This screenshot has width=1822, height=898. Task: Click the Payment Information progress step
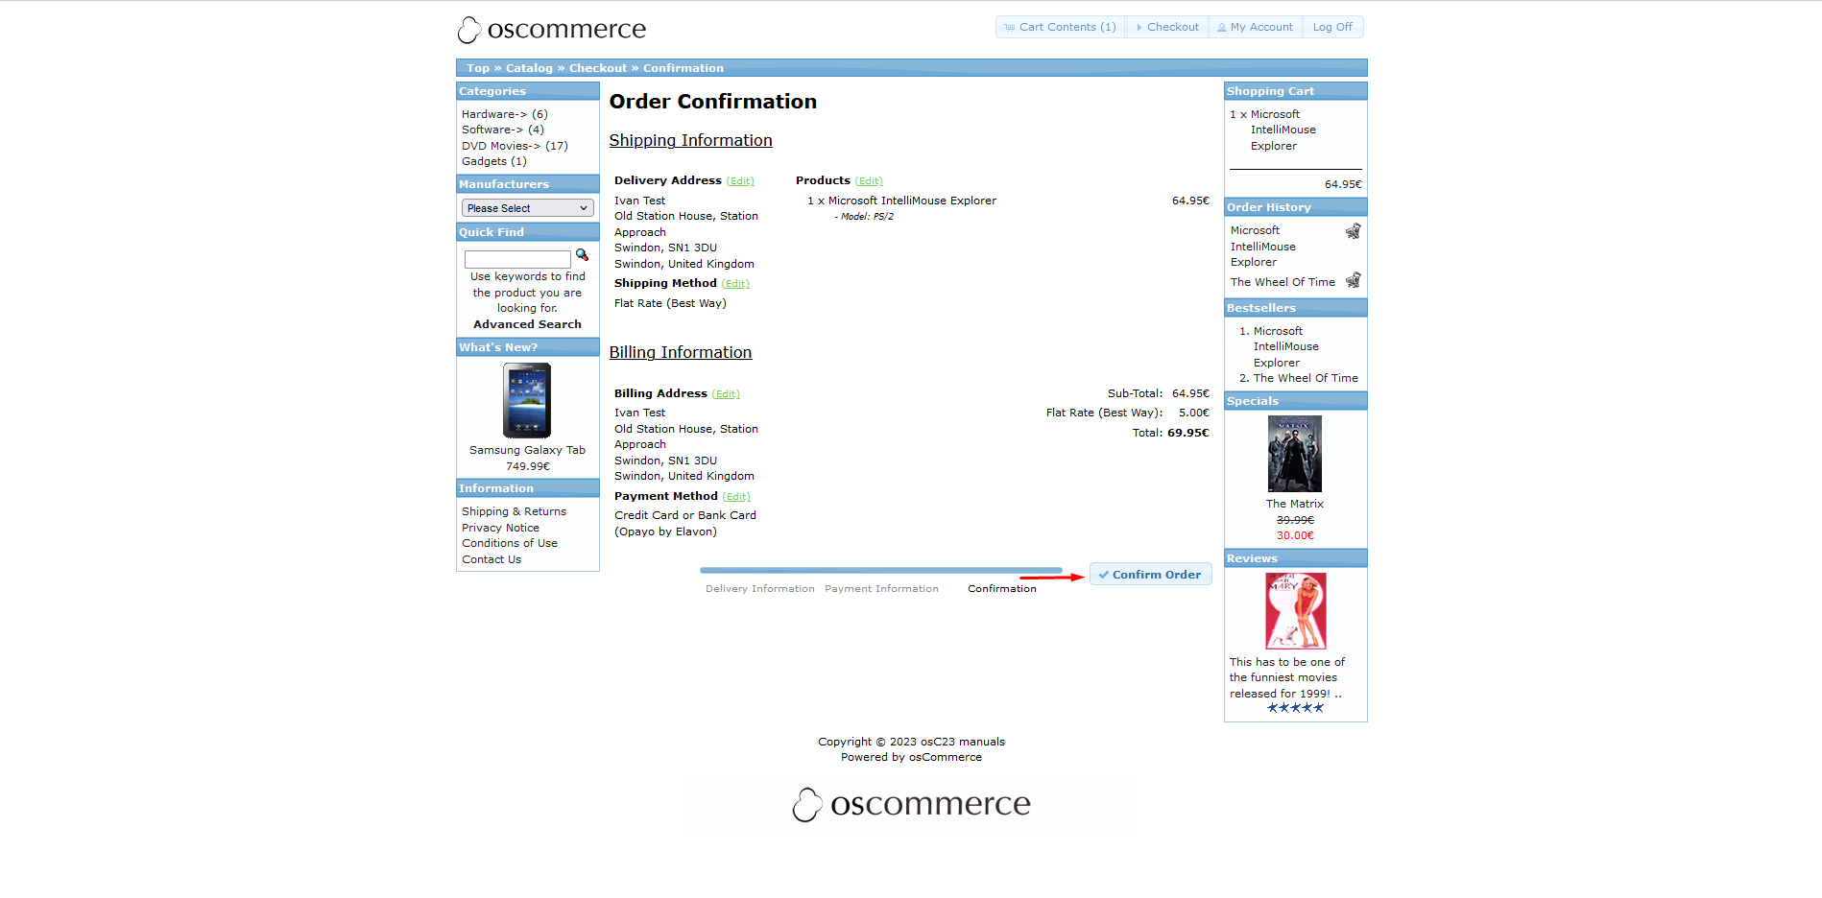click(881, 589)
